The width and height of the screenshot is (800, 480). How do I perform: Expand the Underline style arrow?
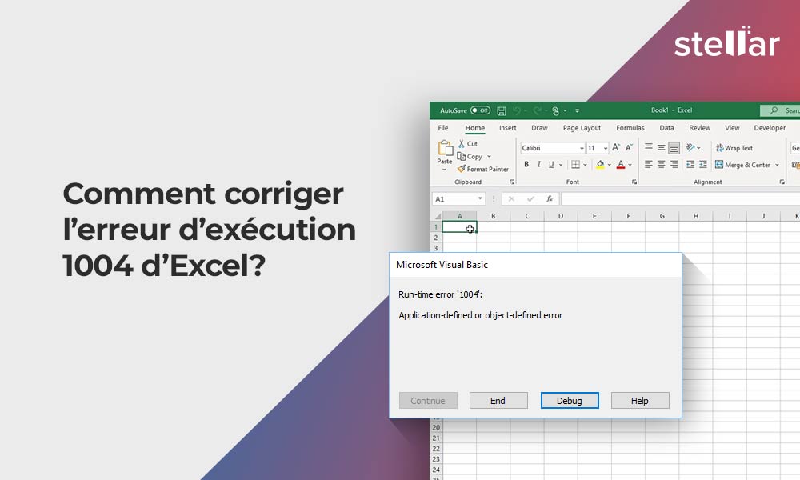tap(561, 165)
